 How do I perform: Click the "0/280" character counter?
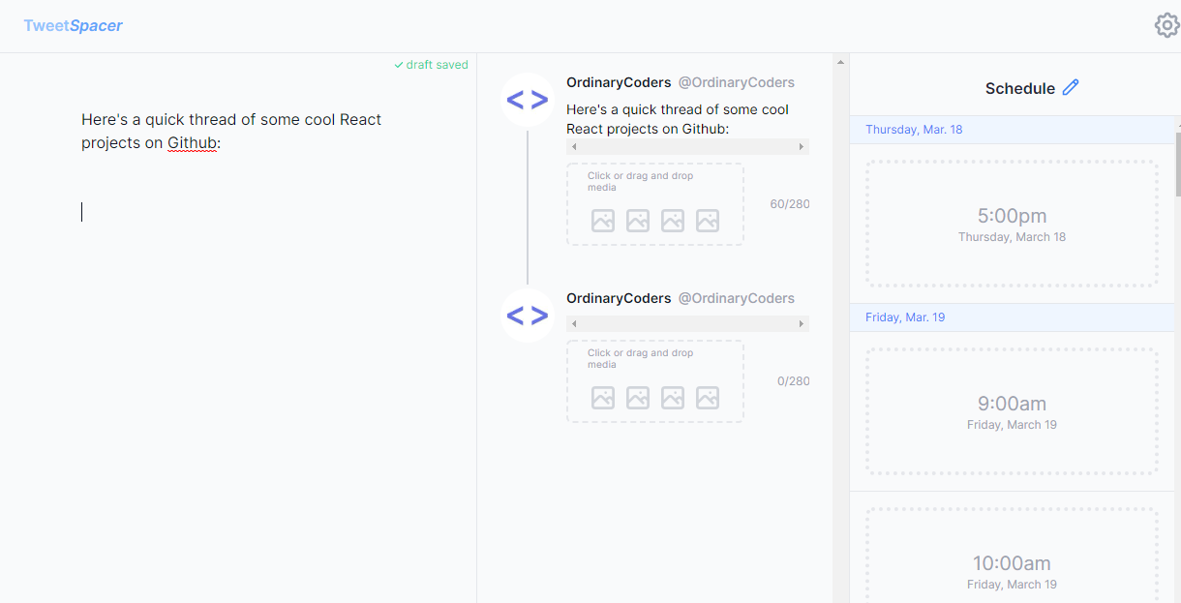point(794,381)
